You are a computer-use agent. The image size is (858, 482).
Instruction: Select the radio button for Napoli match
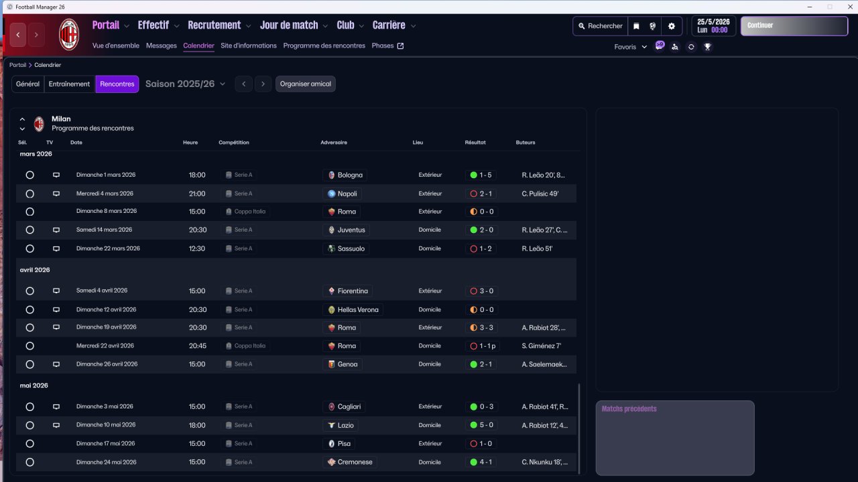click(x=29, y=194)
